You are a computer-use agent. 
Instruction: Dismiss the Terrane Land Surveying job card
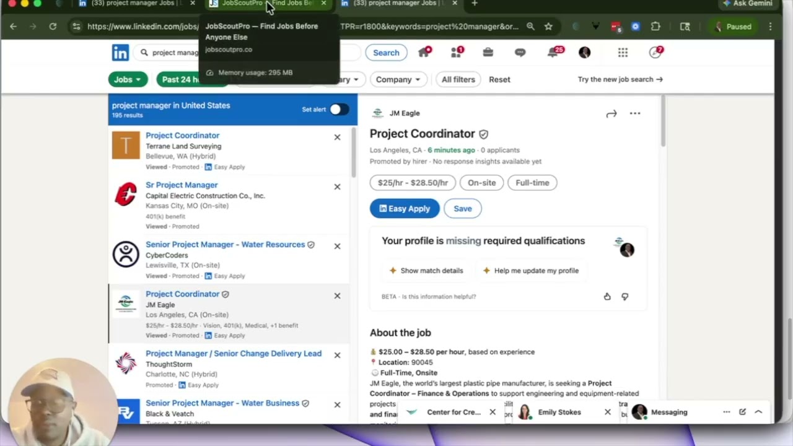(337, 137)
